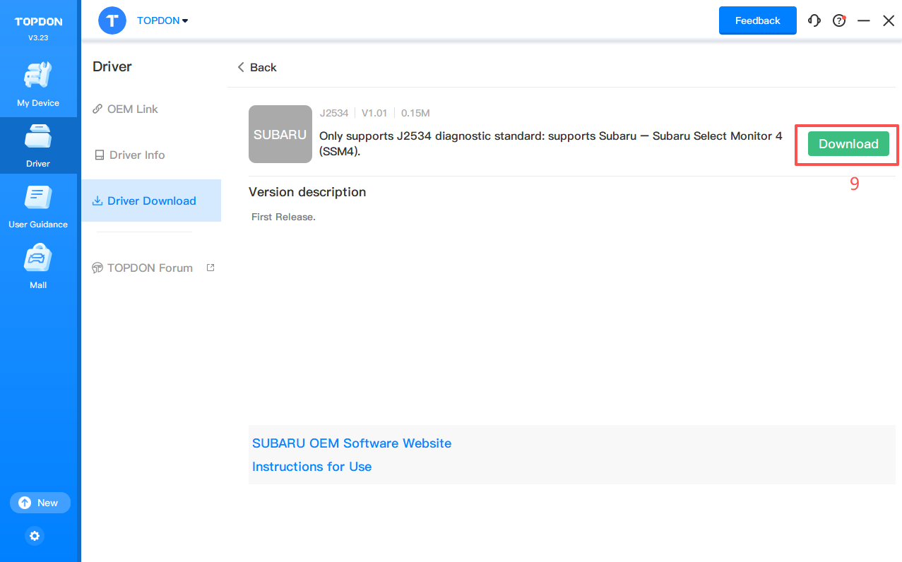
Task: Click the green Download button
Action: click(x=848, y=144)
